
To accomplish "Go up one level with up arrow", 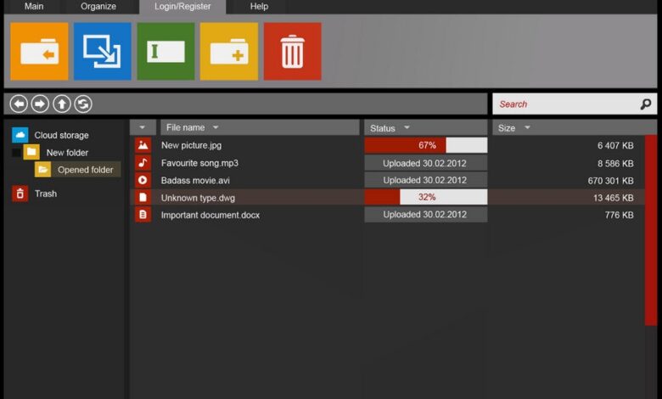I will pyautogui.click(x=62, y=104).
